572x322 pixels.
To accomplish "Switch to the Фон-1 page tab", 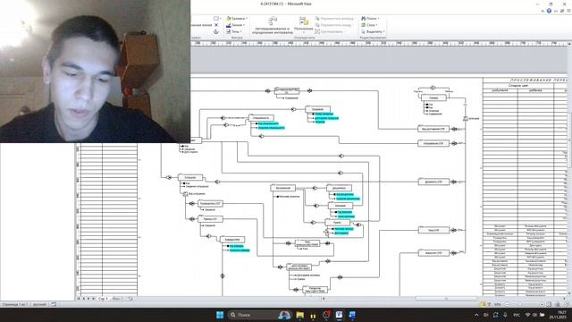I will (x=117, y=299).
